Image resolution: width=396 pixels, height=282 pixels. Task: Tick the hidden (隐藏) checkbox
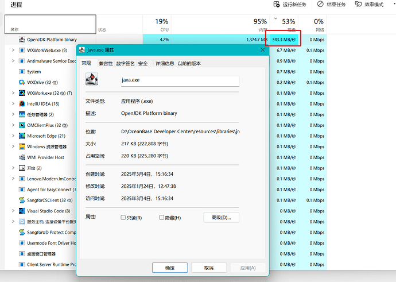(162, 217)
